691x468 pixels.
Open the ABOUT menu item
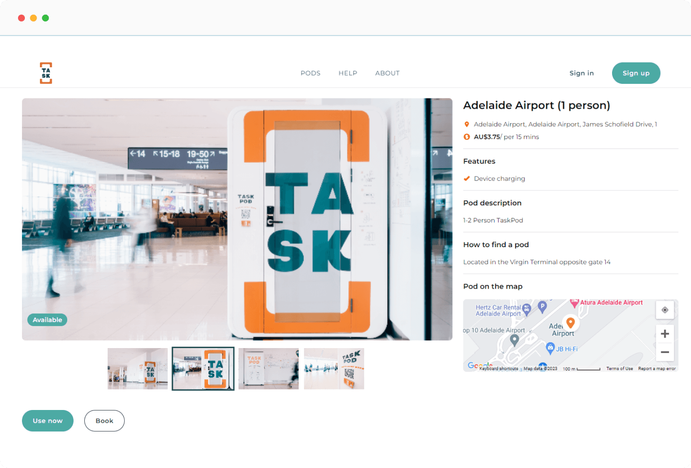[x=387, y=73]
